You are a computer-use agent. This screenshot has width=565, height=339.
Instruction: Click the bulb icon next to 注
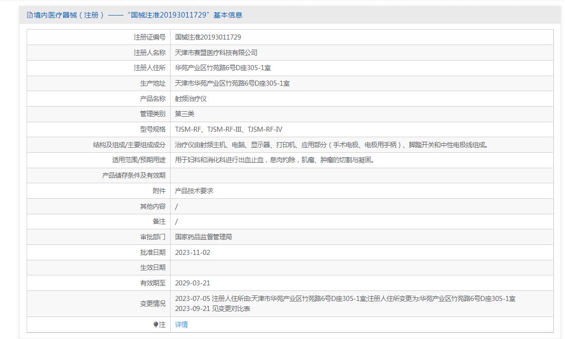(x=156, y=324)
